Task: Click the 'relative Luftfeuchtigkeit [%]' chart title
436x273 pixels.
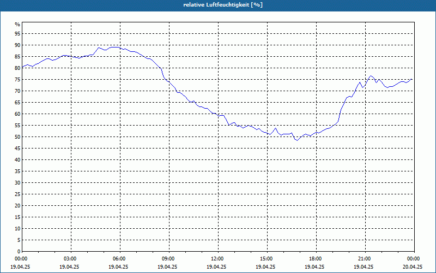Action: click(223, 5)
